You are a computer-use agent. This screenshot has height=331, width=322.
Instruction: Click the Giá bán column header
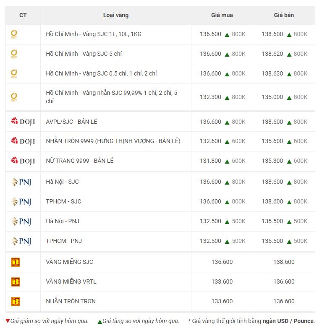[284, 15]
